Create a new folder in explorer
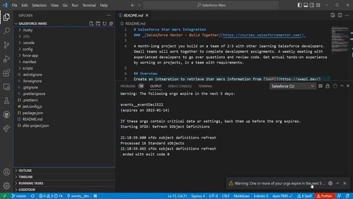The width and height of the screenshot is (353, 199). pos(98,23)
